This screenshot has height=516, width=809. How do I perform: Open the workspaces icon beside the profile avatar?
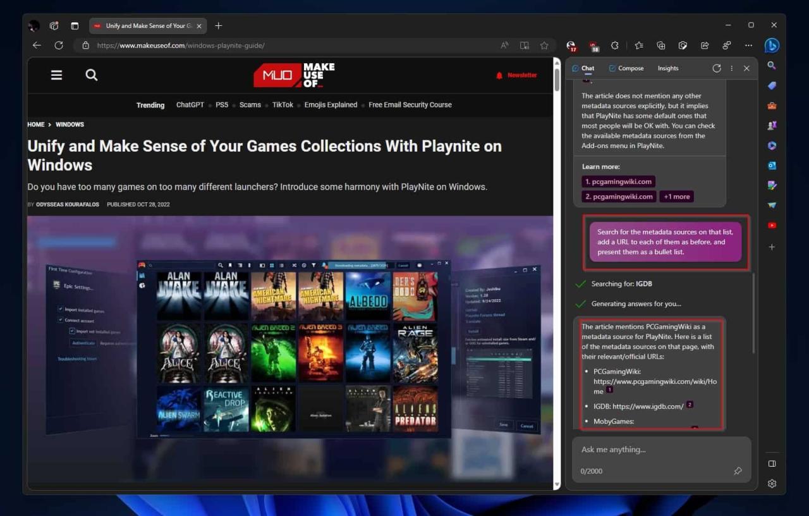click(x=54, y=26)
